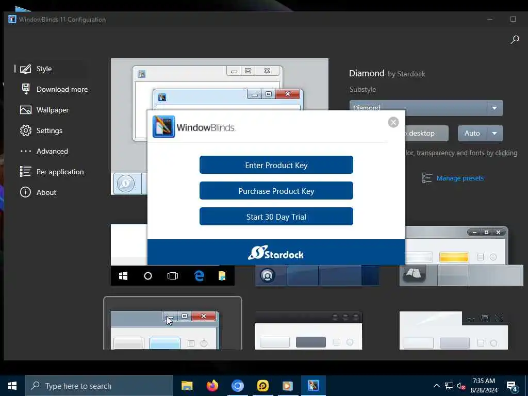Viewport: 528px width, 396px height.
Task: Open Windows Start menu
Action: point(12,386)
